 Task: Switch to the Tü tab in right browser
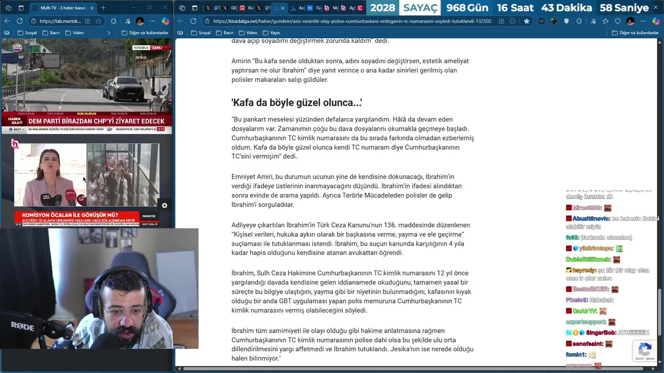click(314, 8)
